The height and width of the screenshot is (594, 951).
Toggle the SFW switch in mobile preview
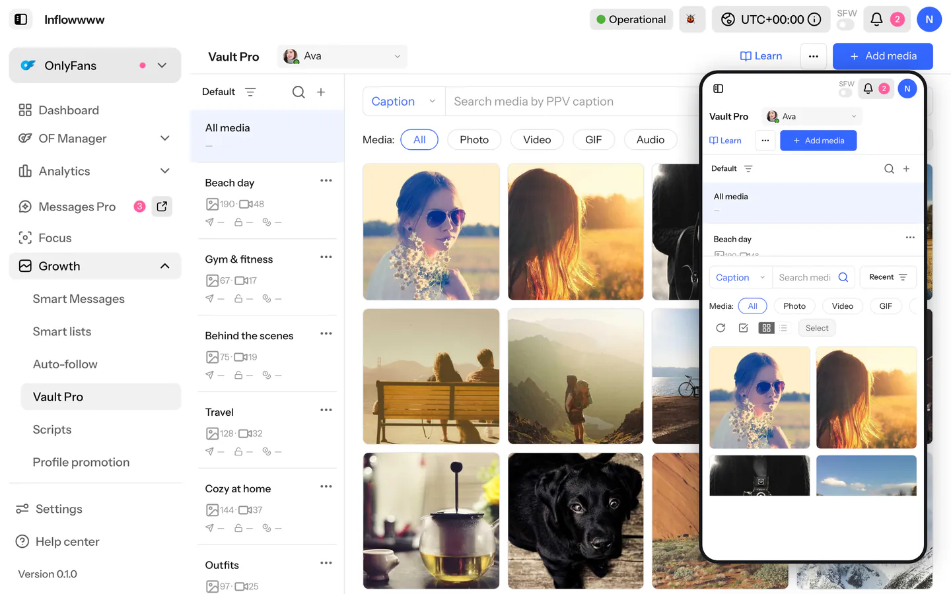coord(845,93)
